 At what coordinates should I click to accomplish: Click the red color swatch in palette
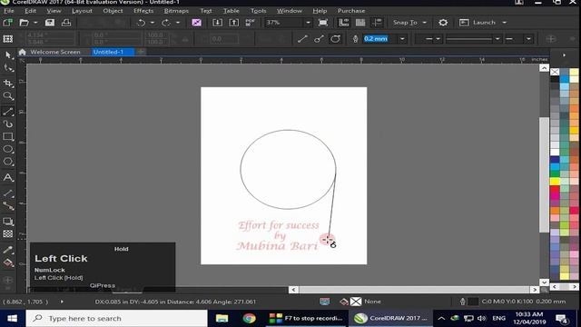(x=555, y=189)
